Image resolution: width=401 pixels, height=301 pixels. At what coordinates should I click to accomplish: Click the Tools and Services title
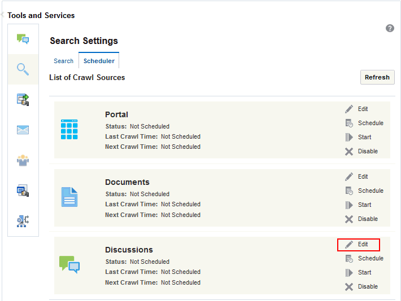tap(41, 15)
